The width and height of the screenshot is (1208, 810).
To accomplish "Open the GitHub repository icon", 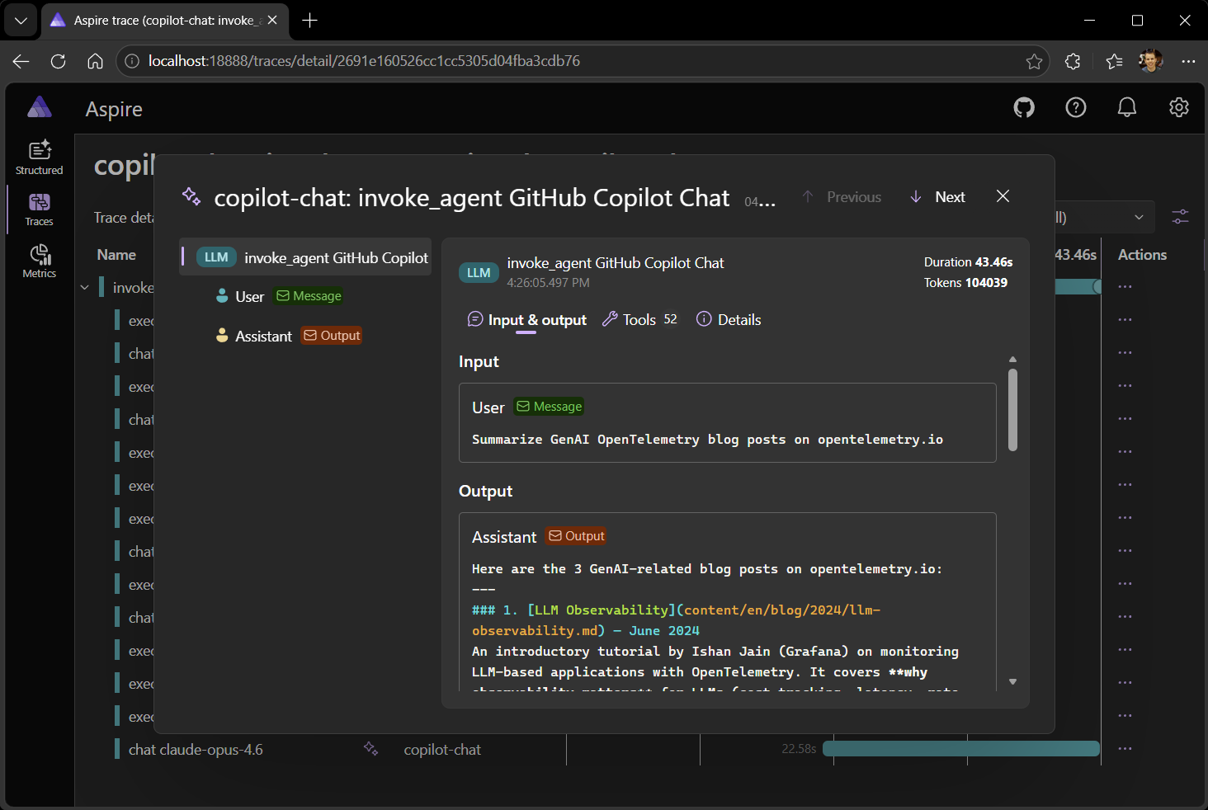I will click(1024, 107).
